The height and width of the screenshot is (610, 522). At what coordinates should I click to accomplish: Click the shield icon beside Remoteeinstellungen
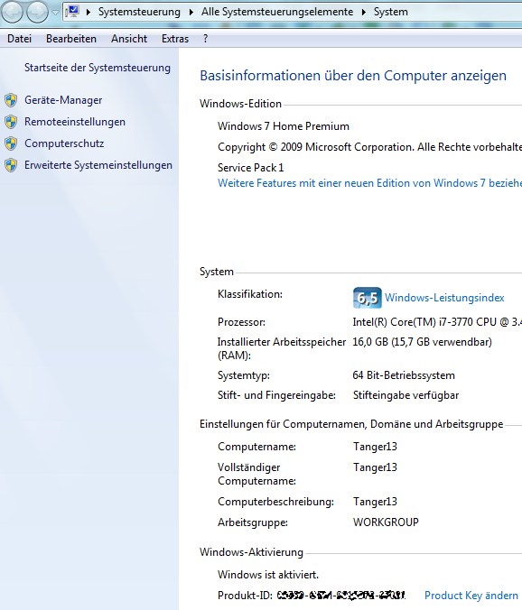pyautogui.click(x=11, y=122)
